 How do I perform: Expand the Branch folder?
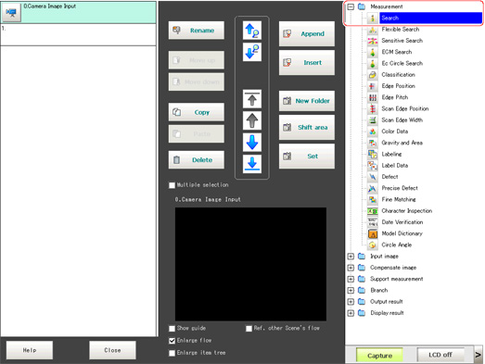[351, 291]
